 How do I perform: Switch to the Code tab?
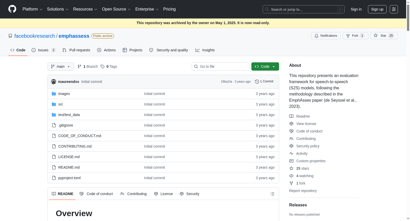[x=18, y=50]
